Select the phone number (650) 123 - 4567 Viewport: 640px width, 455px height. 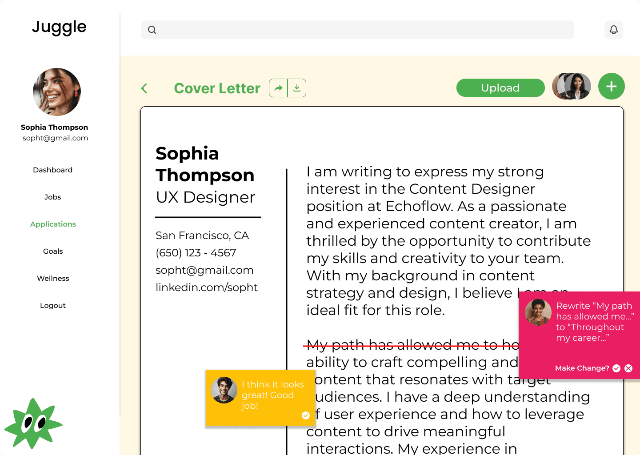click(x=196, y=253)
